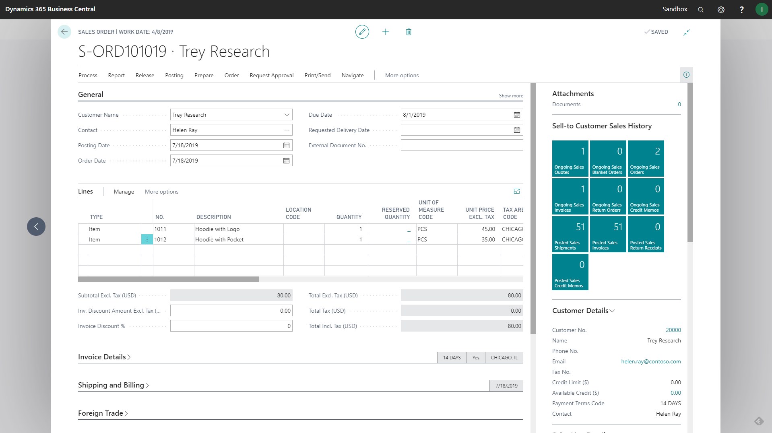Expand the Shipping and Billing section
The height and width of the screenshot is (433, 772).
click(x=114, y=385)
